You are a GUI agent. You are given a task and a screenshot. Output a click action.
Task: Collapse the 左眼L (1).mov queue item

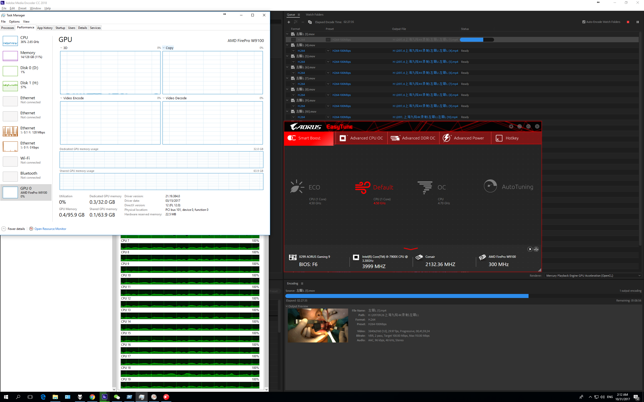(x=287, y=34)
